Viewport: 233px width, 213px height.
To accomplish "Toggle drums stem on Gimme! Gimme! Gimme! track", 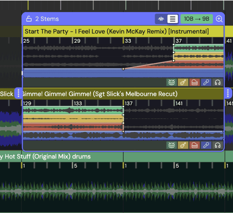I will (x=171, y=145).
